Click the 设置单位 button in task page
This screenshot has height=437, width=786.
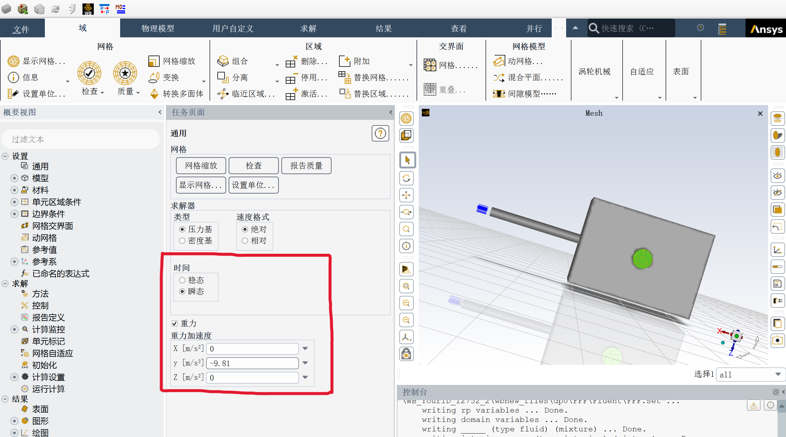(x=254, y=185)
